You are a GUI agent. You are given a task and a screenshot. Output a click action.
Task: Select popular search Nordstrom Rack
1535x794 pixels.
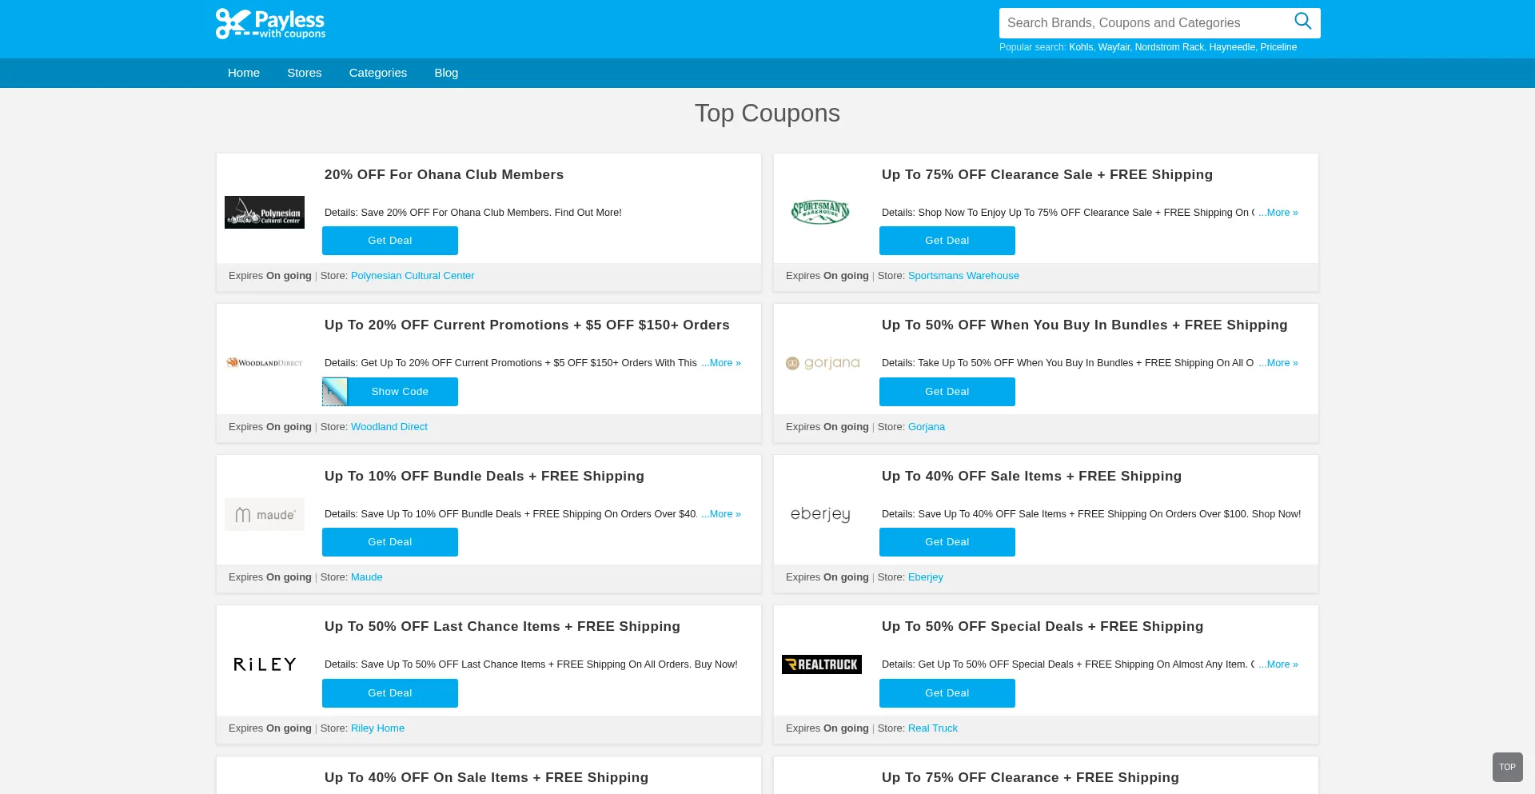[1169, 47]
